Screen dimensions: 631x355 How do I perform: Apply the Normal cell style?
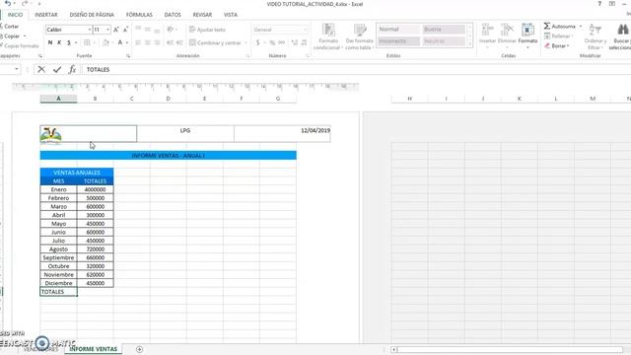398,30
